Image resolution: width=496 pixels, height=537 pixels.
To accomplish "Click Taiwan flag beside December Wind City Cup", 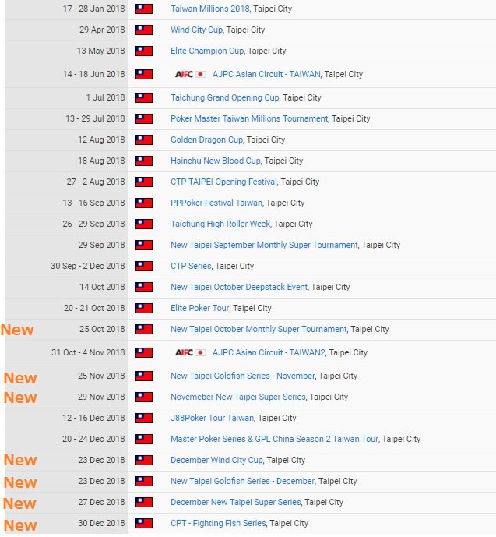I will (144, 461).
